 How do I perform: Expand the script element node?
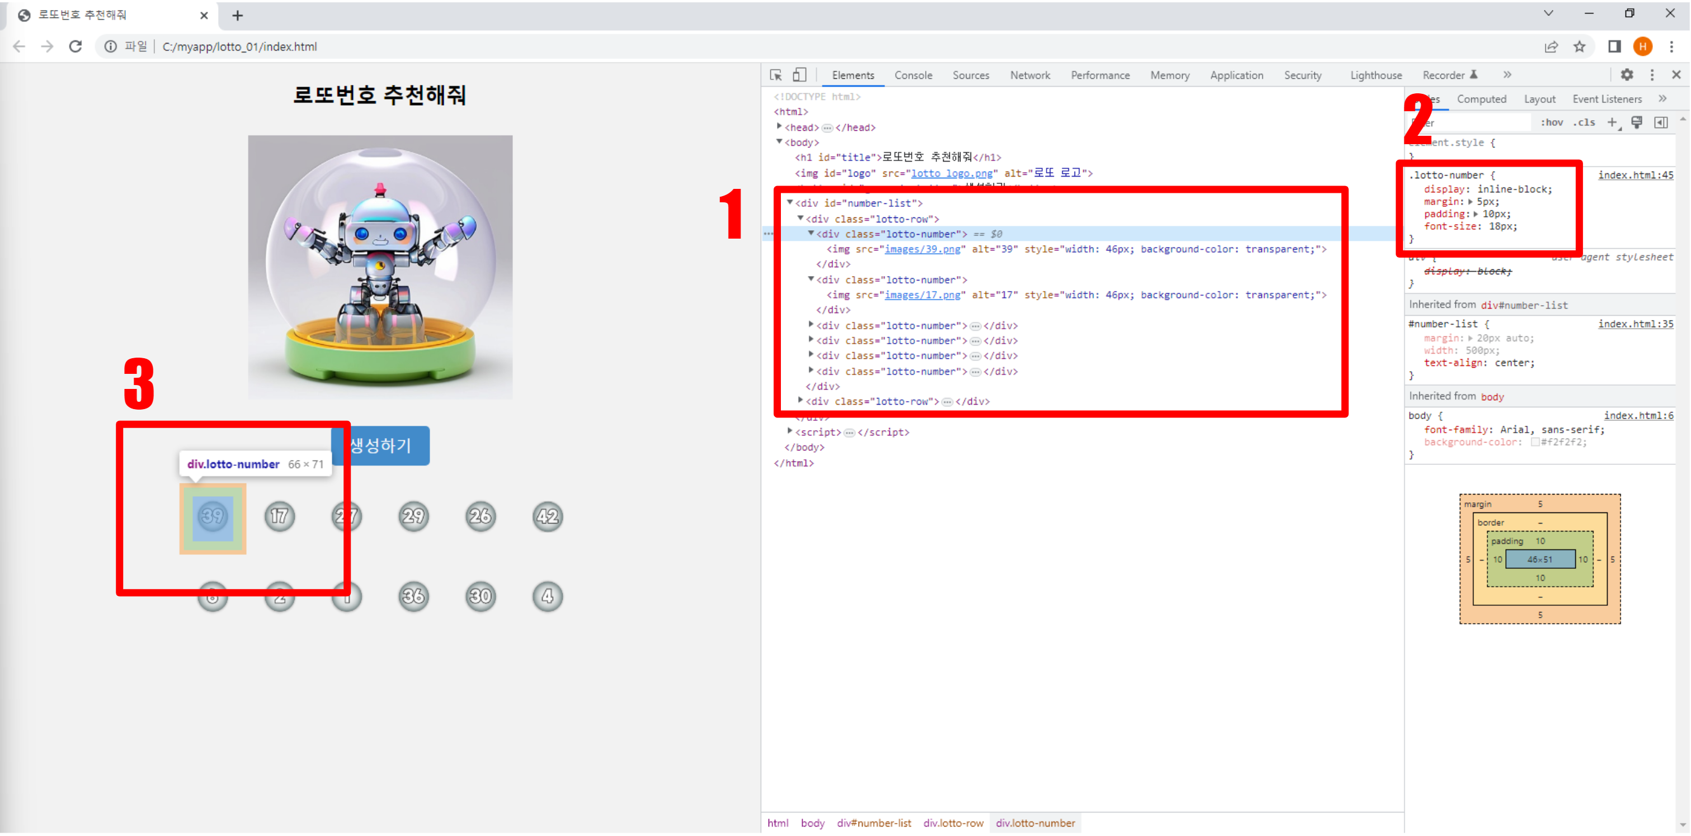790,431
